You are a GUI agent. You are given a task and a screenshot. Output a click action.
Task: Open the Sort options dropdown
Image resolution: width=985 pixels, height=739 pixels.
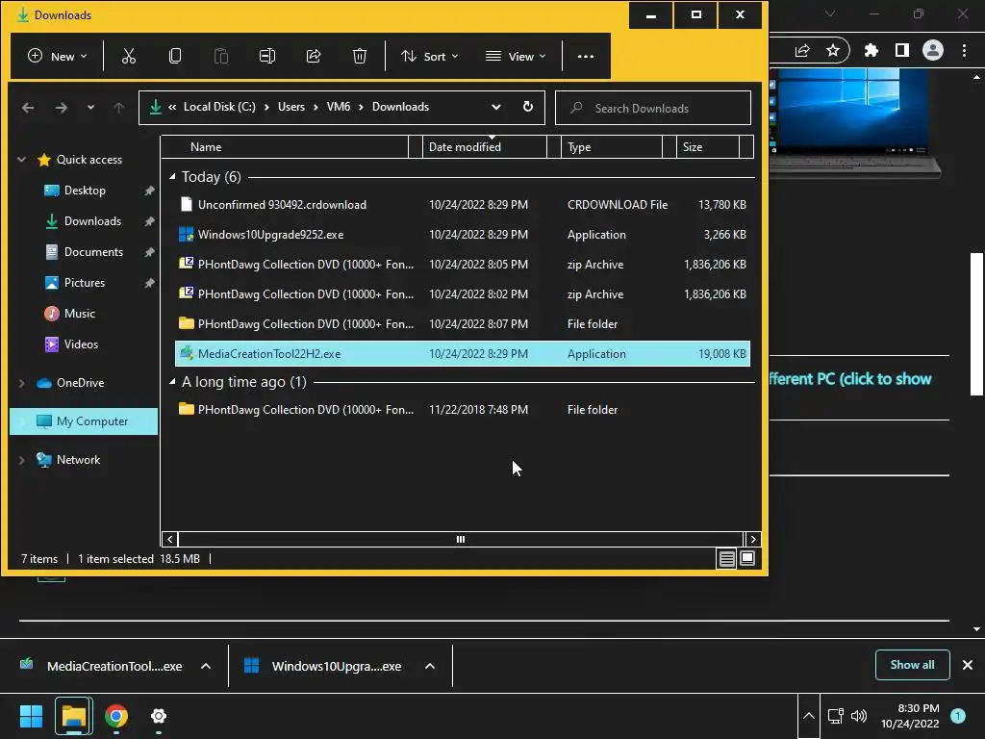coord(430,56)
